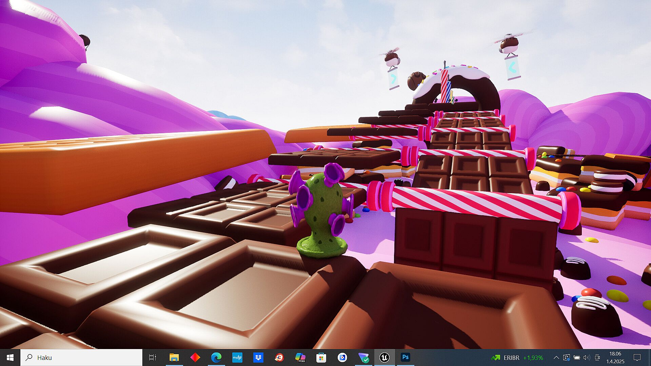The height and width of the screenshot is (366, 651).
Task: Open Task View from taskbar
Action: pyautogui.click(x=153, y=358)
